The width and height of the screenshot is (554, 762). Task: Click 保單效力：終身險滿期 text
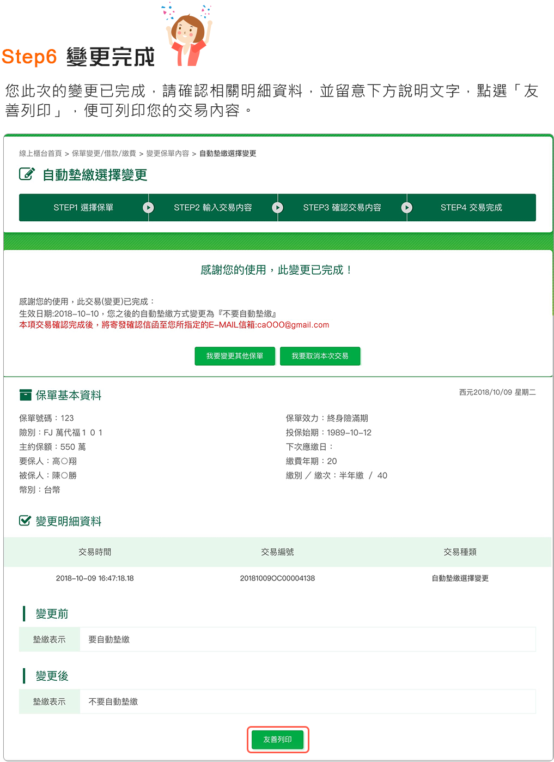pyautogui.click(x=327, y=418)
